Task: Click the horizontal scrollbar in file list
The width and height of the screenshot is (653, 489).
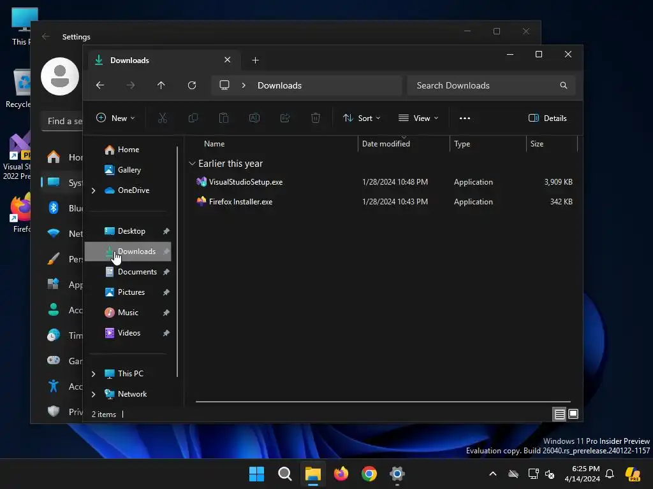Action: click(x=383, y=402)
